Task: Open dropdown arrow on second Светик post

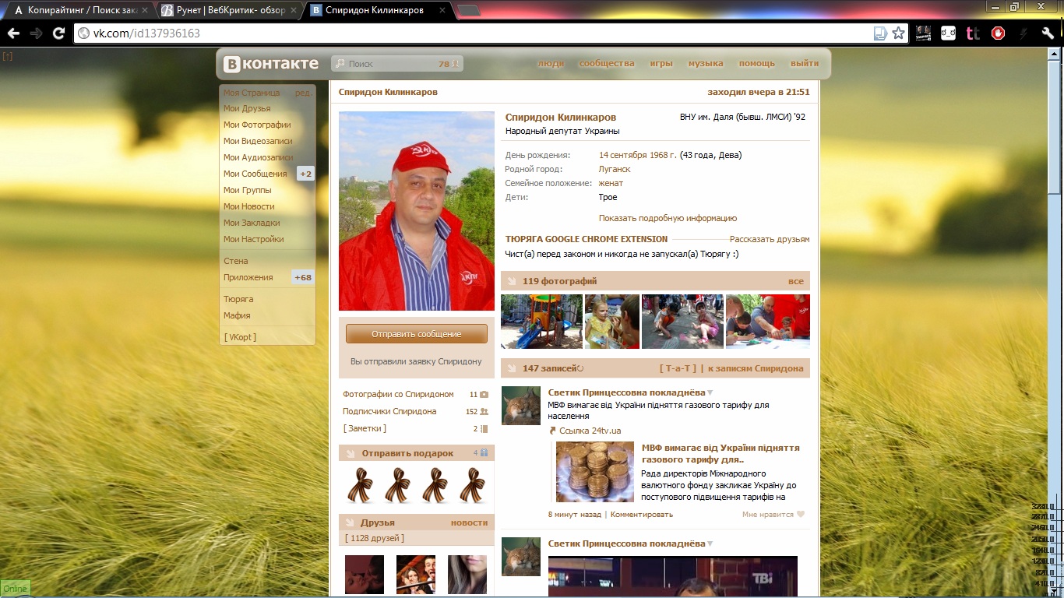Action: [x=710, y=543]
